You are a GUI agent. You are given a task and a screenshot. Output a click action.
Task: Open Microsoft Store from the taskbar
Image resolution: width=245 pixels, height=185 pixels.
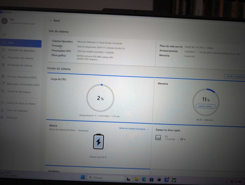pos(151,179)
